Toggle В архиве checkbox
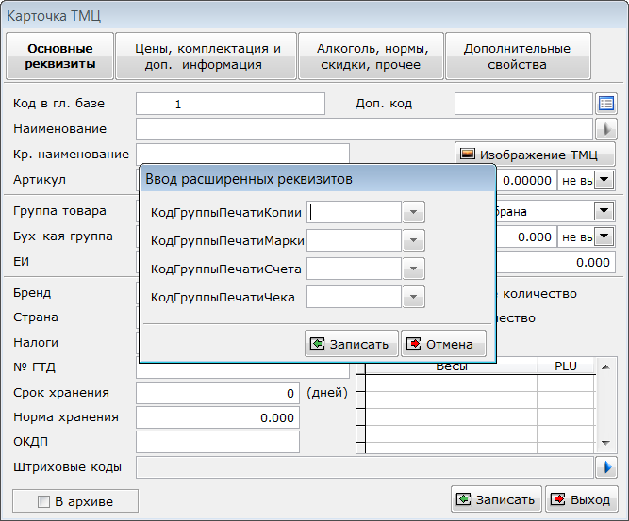Image resolution: width=629 pixels, height=521 pixels. (x=43, y=501)
